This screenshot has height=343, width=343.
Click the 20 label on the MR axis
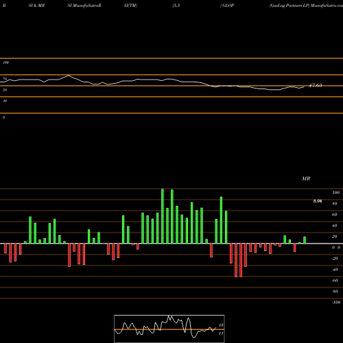click(335, 237)
